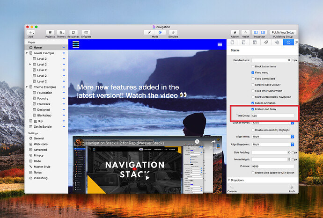The width and height of the screenshot is (323, 218).
Task: Expand the second Level 2 tree node
Action: coord(30,65)
